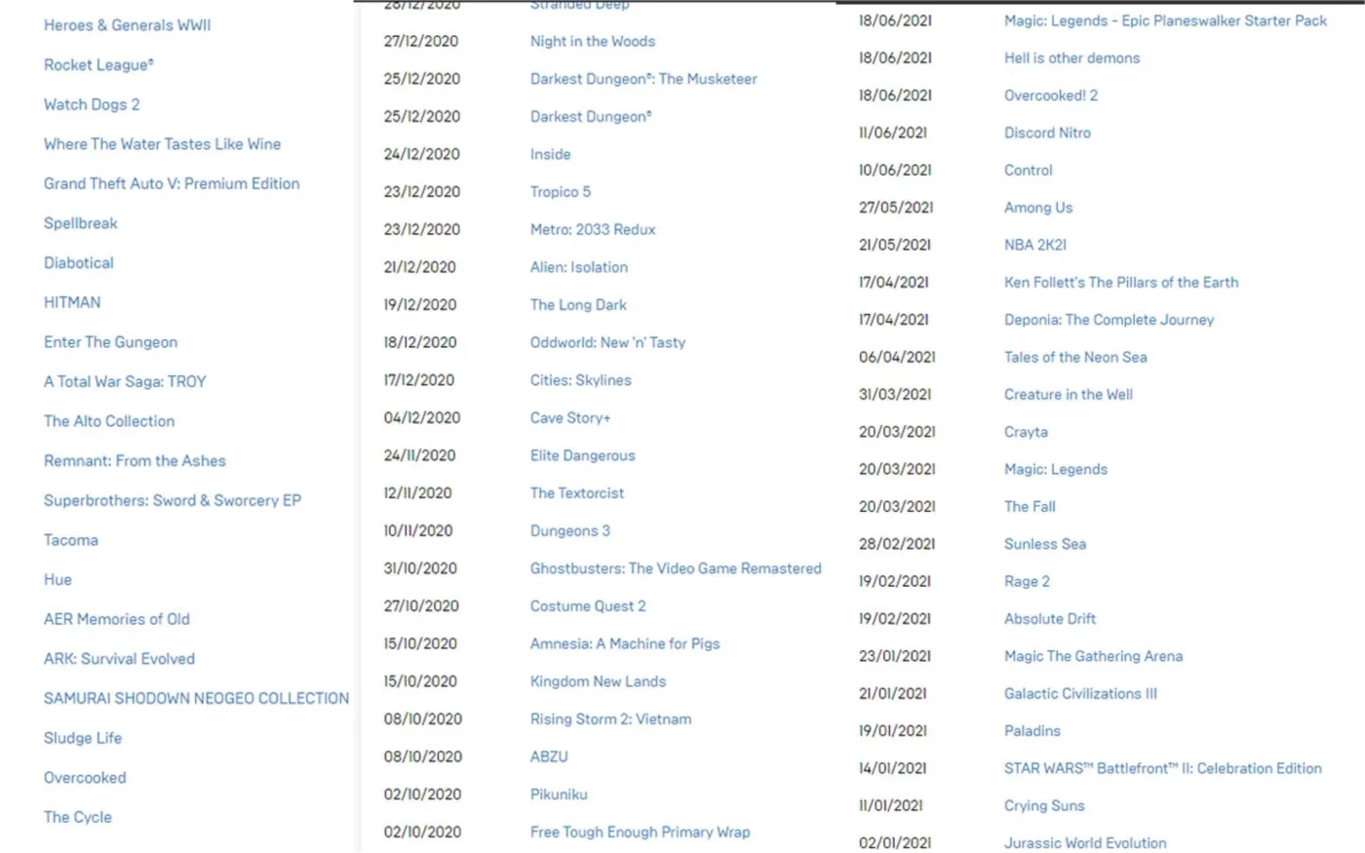Viewport: 1365px width, 853px height.
Task: Open Amnesia: A Machine for Pigs
Action: pyautogui.click(x=625, y=644)
